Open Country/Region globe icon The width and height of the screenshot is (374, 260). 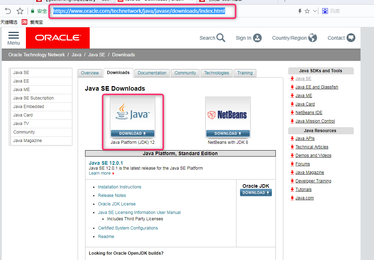coord(312,38)
